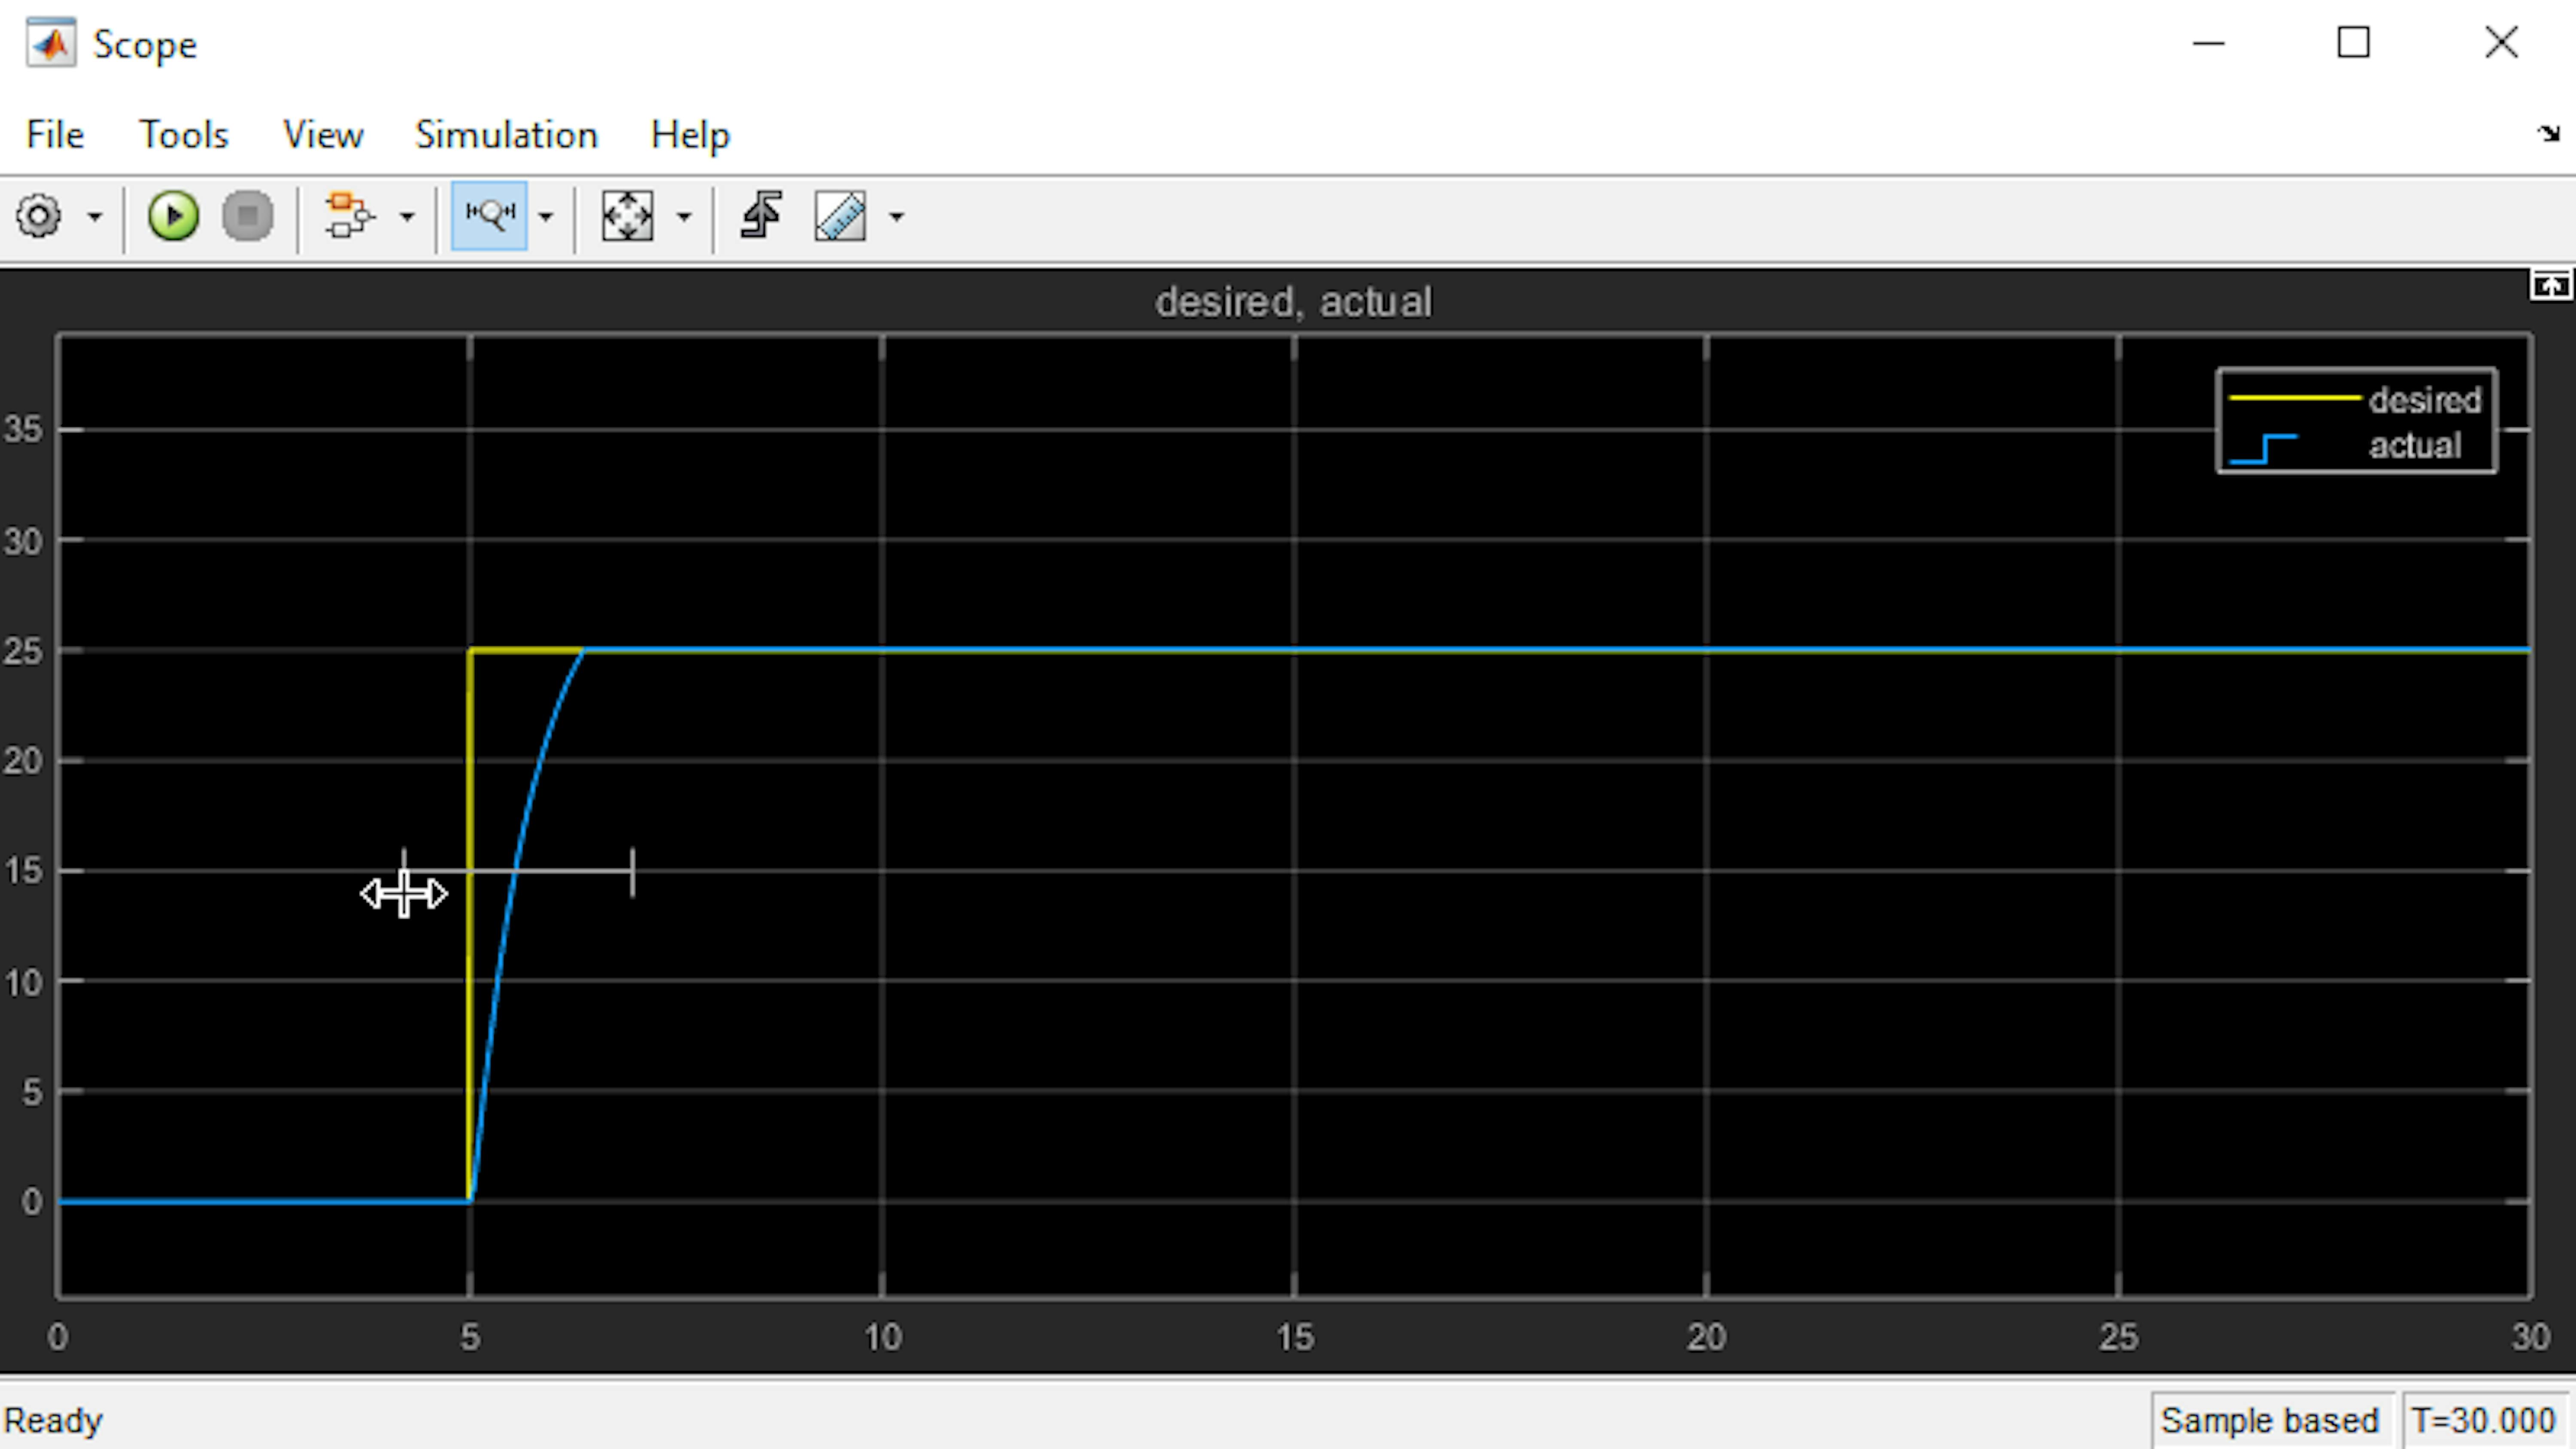Click the plot title 'desired, actual'
This screenshot has width=2576, height=1449.
1293,302
